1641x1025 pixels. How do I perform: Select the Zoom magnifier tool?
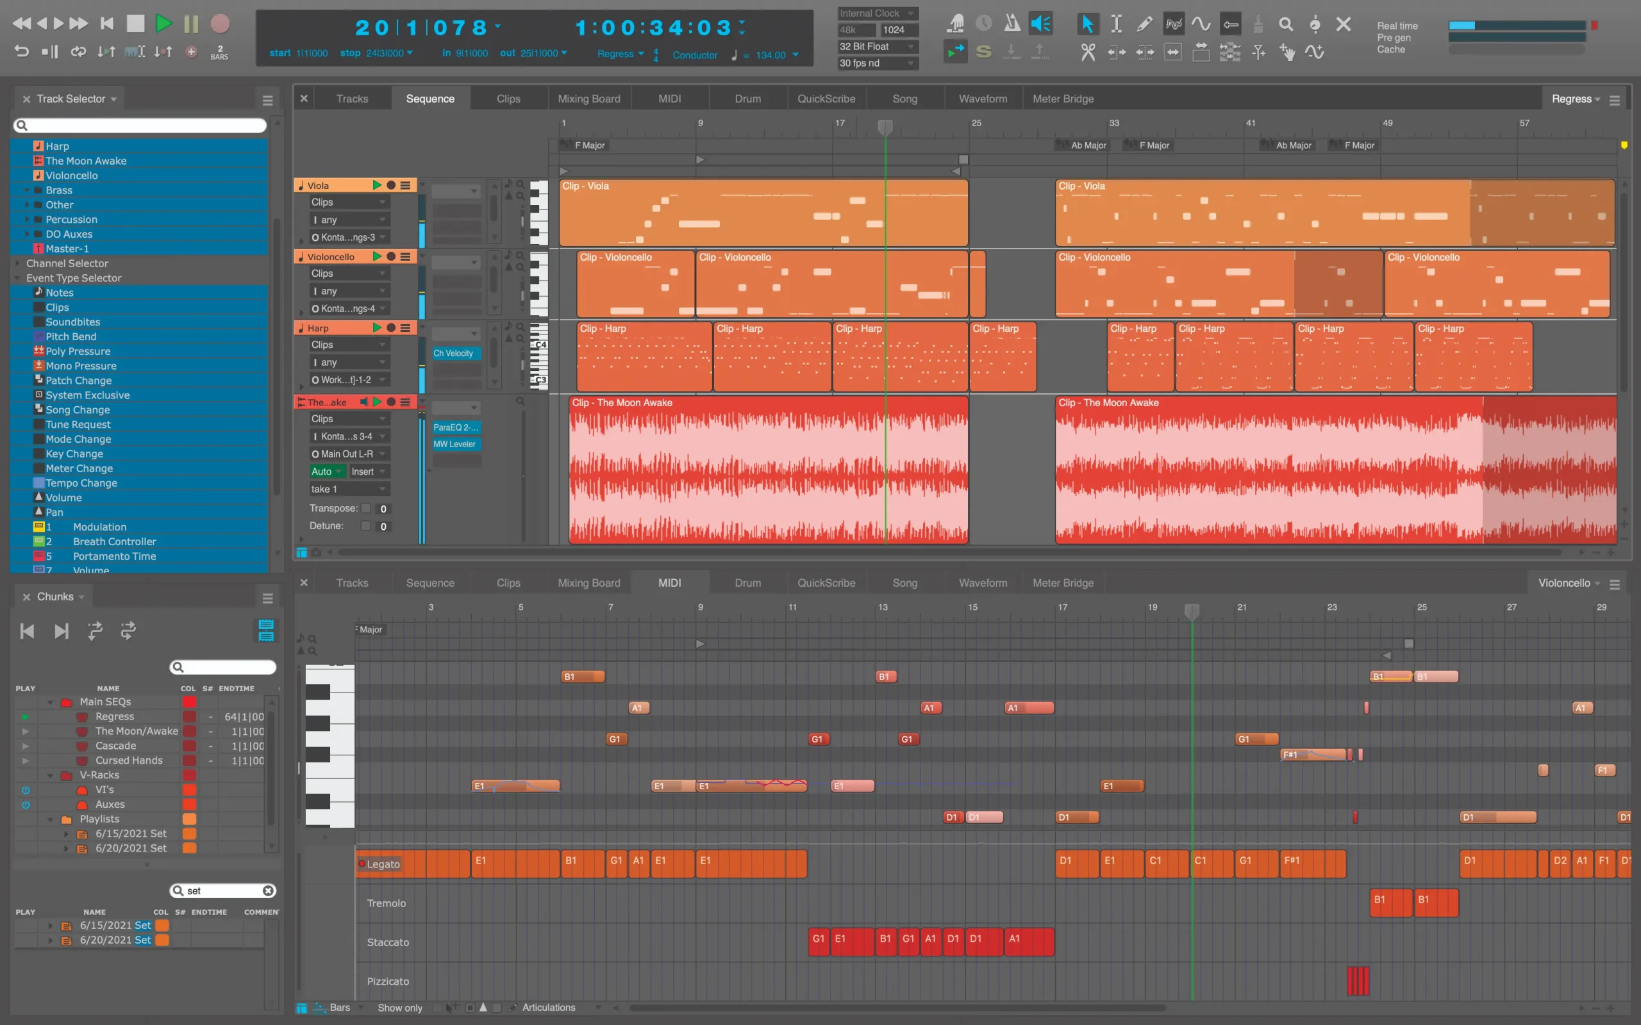click(1286, 24)
